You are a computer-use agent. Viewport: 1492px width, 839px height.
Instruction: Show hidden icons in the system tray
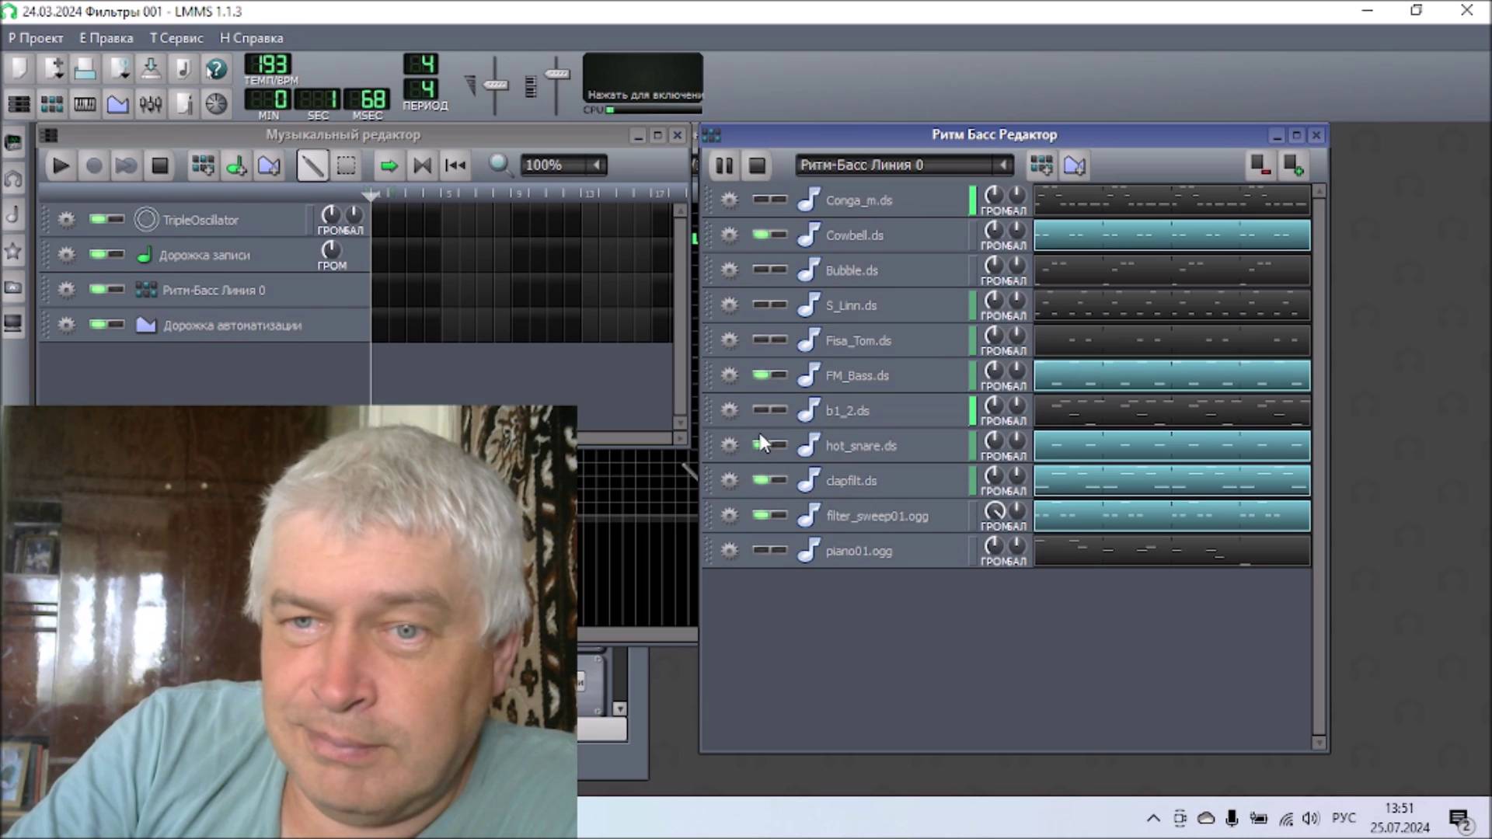(1153, 818)
